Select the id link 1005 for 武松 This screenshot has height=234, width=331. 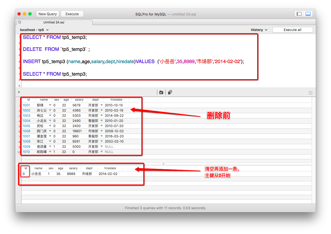(x=26, y=126)
